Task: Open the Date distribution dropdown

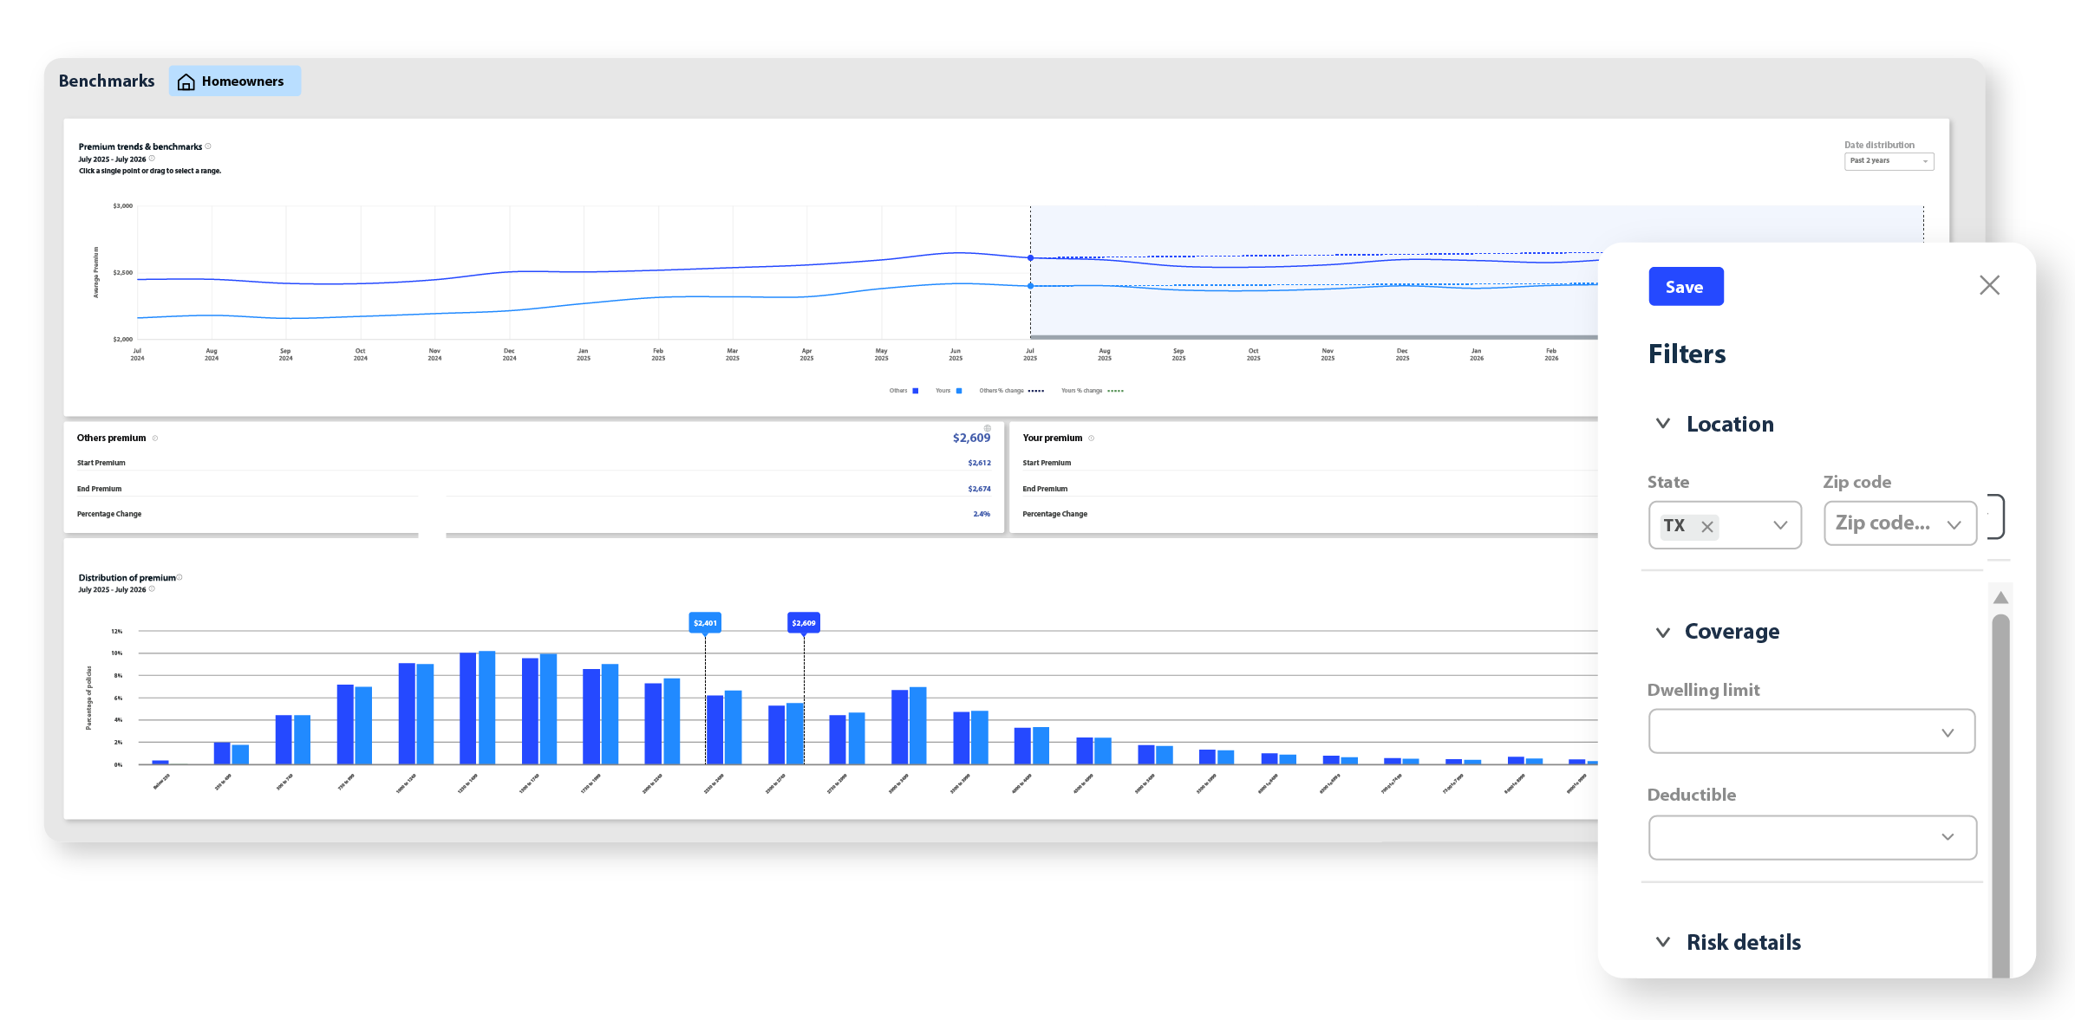Action: pyautogui.click(x=1889, y=161)
